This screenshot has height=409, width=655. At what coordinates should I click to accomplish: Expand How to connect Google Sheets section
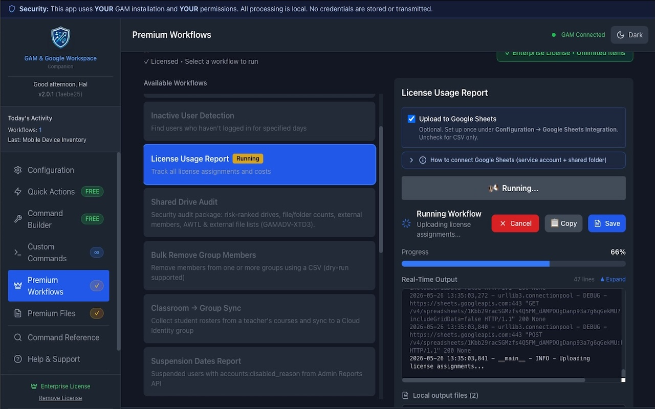point(513,160)
